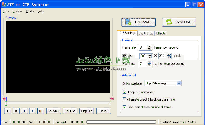
Task: Click the Play button in playback controls
Action: [7, 111]
